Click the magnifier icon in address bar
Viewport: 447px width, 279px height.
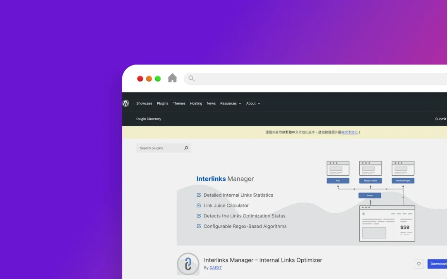pyautogui.click(x=192, y=79)
